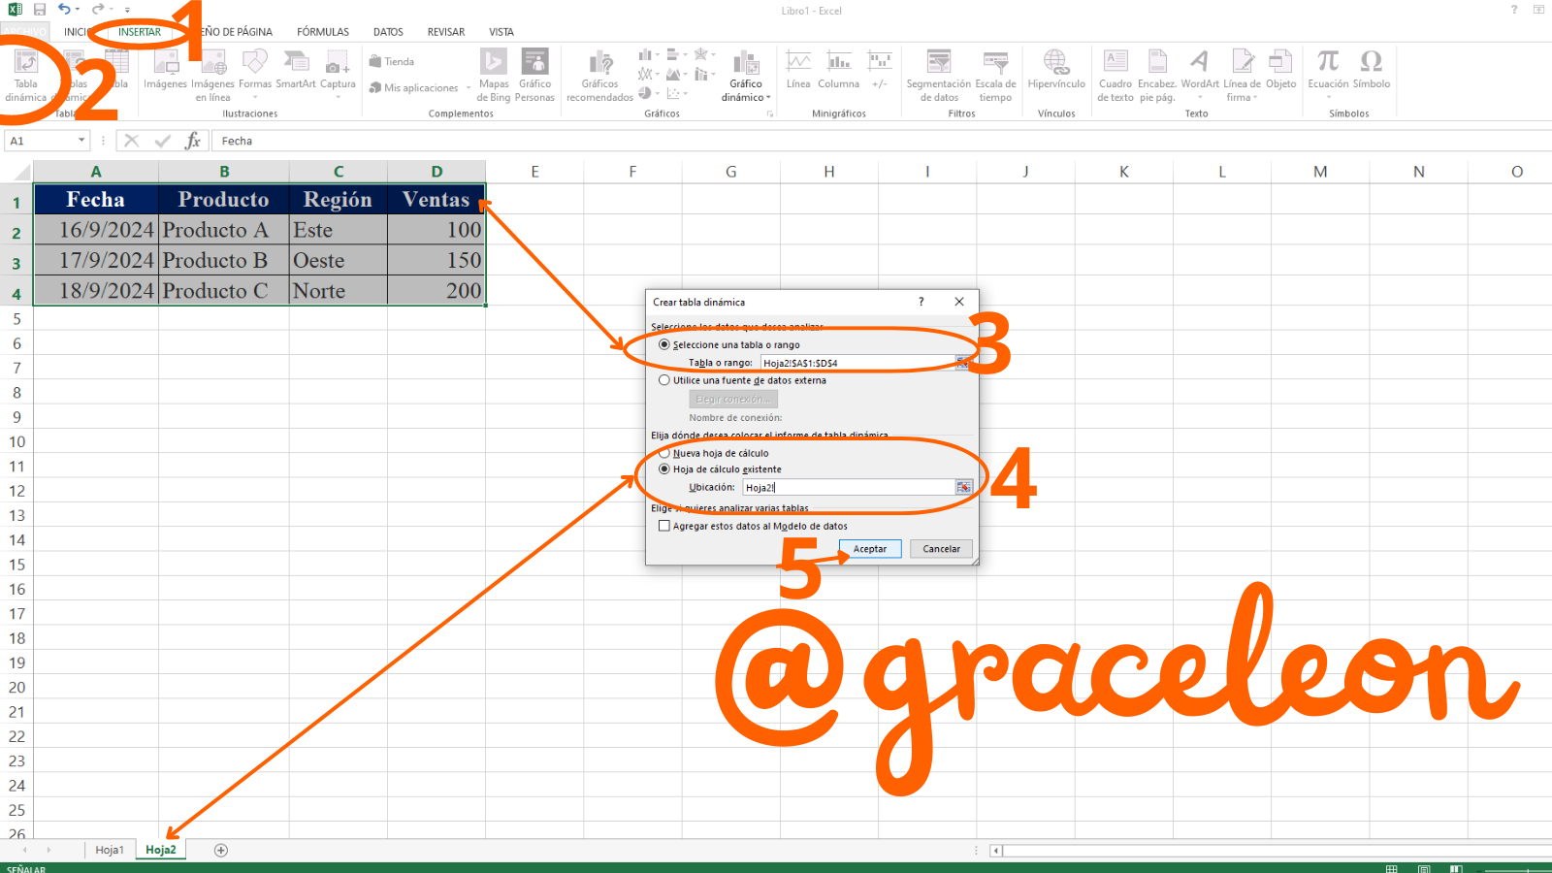Click the Excel help question mark icon

point(1513,10)
